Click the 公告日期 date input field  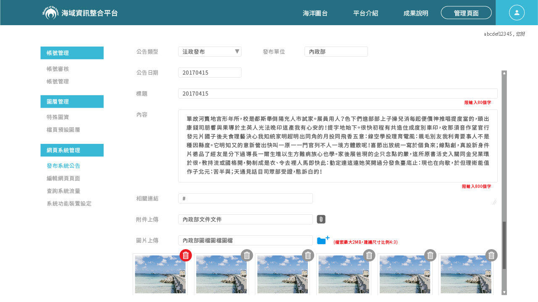(x=210, y=72)
